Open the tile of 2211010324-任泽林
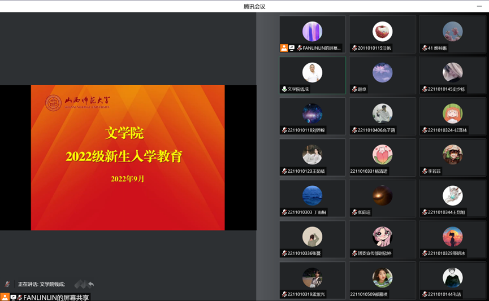The height and width of the screenshot is (301, 489). pos(452,116)
